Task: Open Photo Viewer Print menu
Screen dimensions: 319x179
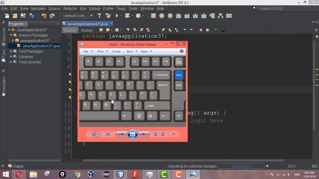Action: (x=102, y=52)
